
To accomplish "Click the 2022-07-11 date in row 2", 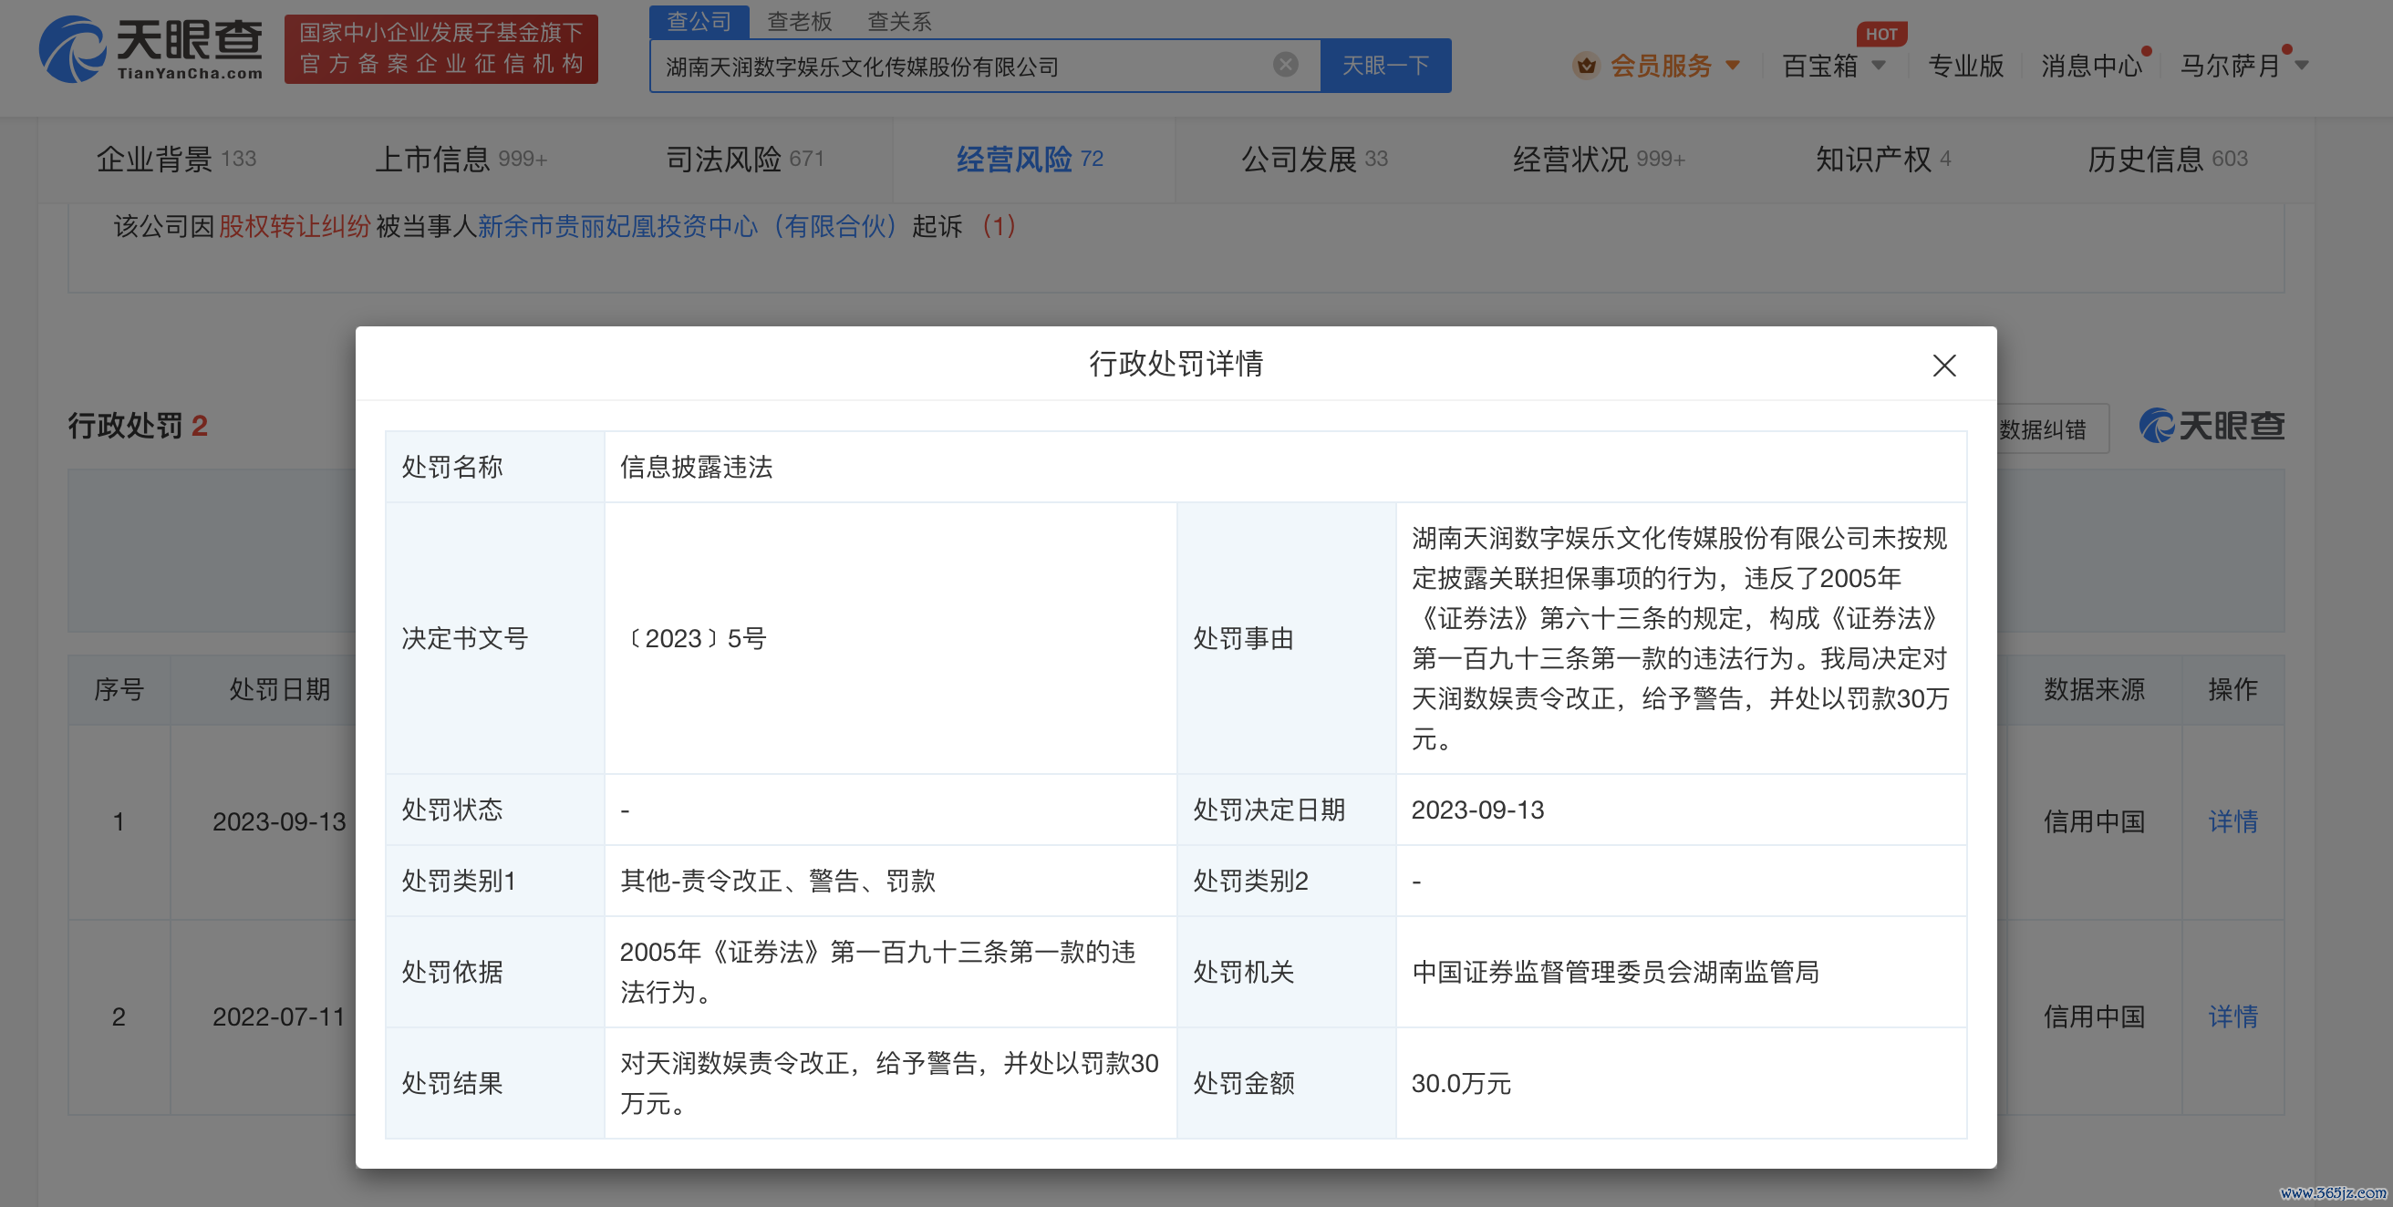I will [x=279, y=1016].
